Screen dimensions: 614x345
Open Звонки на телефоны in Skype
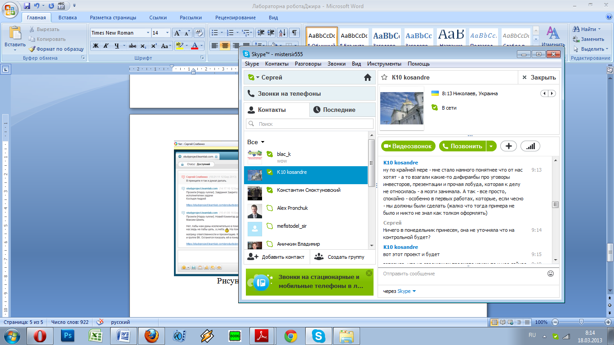coord(310,94)
